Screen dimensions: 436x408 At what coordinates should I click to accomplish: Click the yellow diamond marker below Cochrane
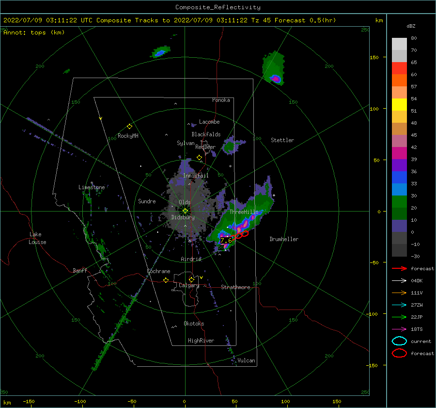point(166,280)
